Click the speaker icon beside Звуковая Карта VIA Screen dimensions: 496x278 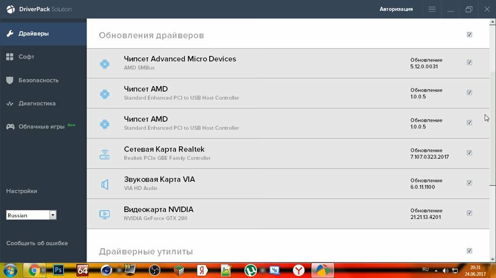coord(105,184)
